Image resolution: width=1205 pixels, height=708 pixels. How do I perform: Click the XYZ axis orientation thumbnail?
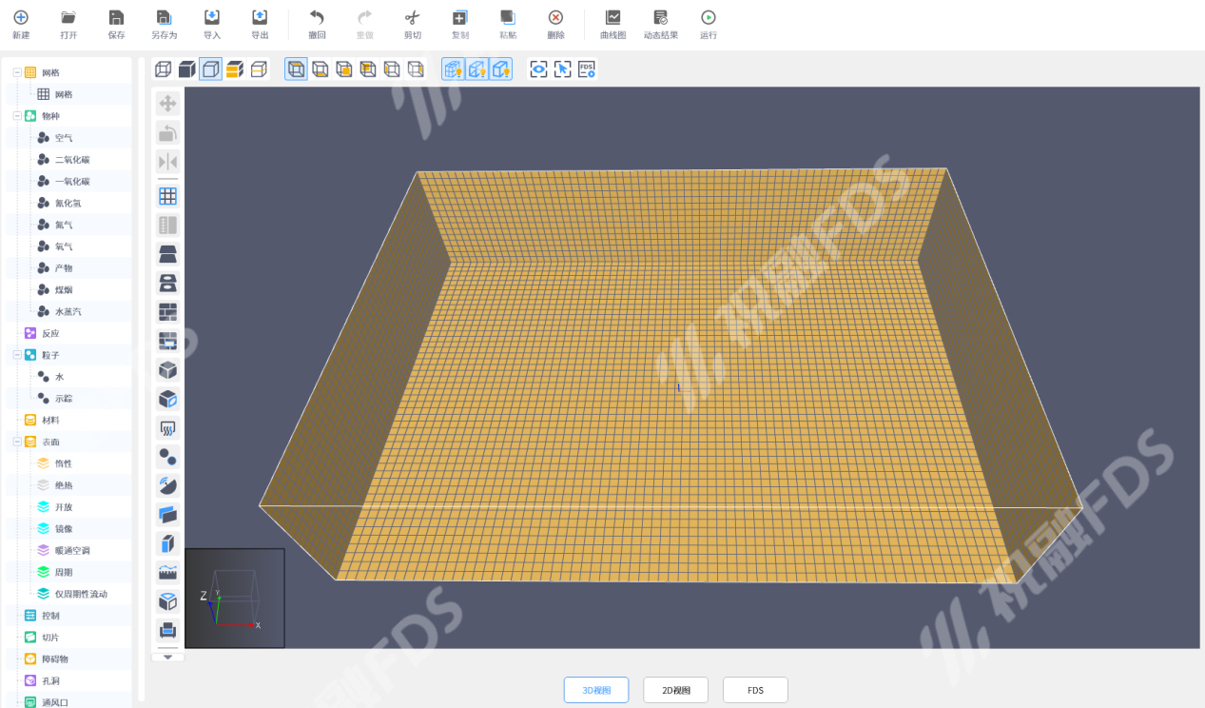pos(234,598)
